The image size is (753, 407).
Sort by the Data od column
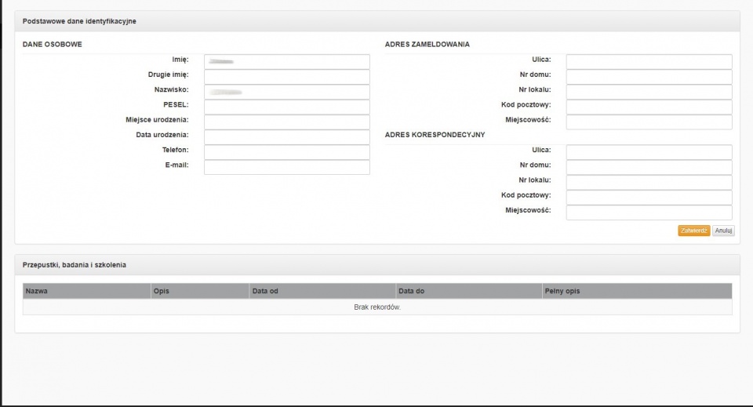[x=322, y=291]
